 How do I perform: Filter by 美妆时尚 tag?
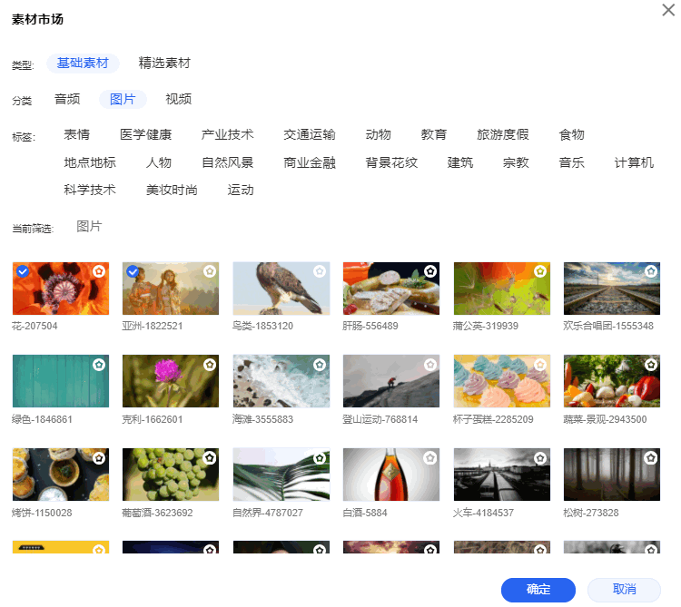point(172,190)
